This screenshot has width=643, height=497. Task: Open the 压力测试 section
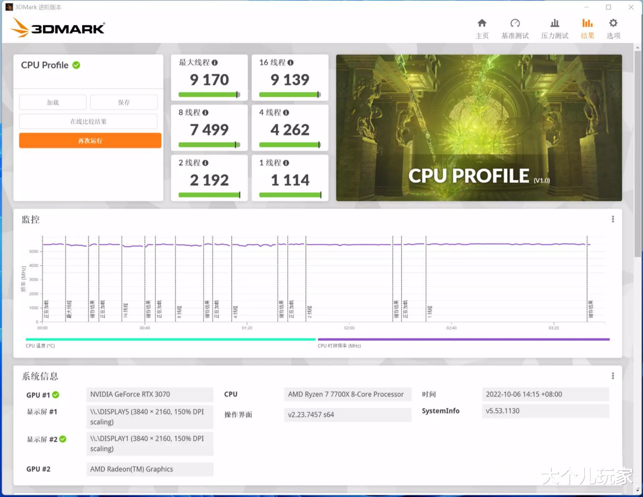[554, 28]
